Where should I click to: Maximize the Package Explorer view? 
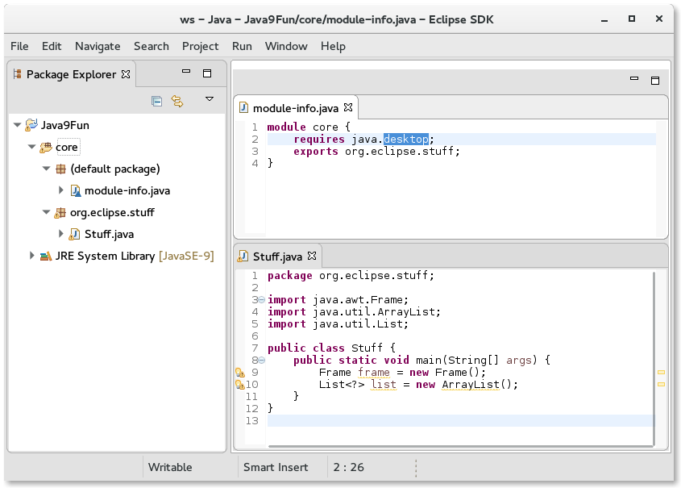pyautogui.click(x=207, y=73)
